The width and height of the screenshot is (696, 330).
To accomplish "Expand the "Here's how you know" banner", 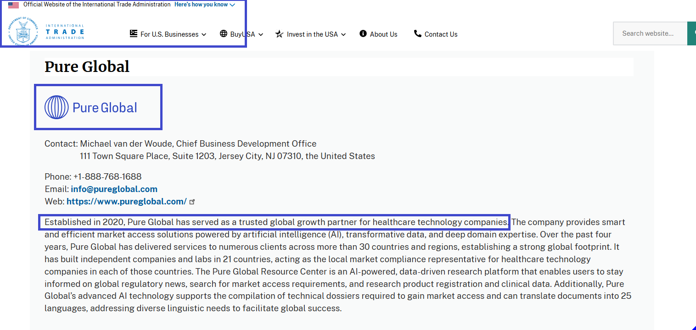I will [x=205, y=5].
